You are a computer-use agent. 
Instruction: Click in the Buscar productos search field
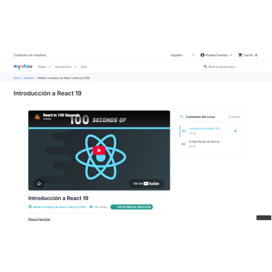click(x=230, y=67)
